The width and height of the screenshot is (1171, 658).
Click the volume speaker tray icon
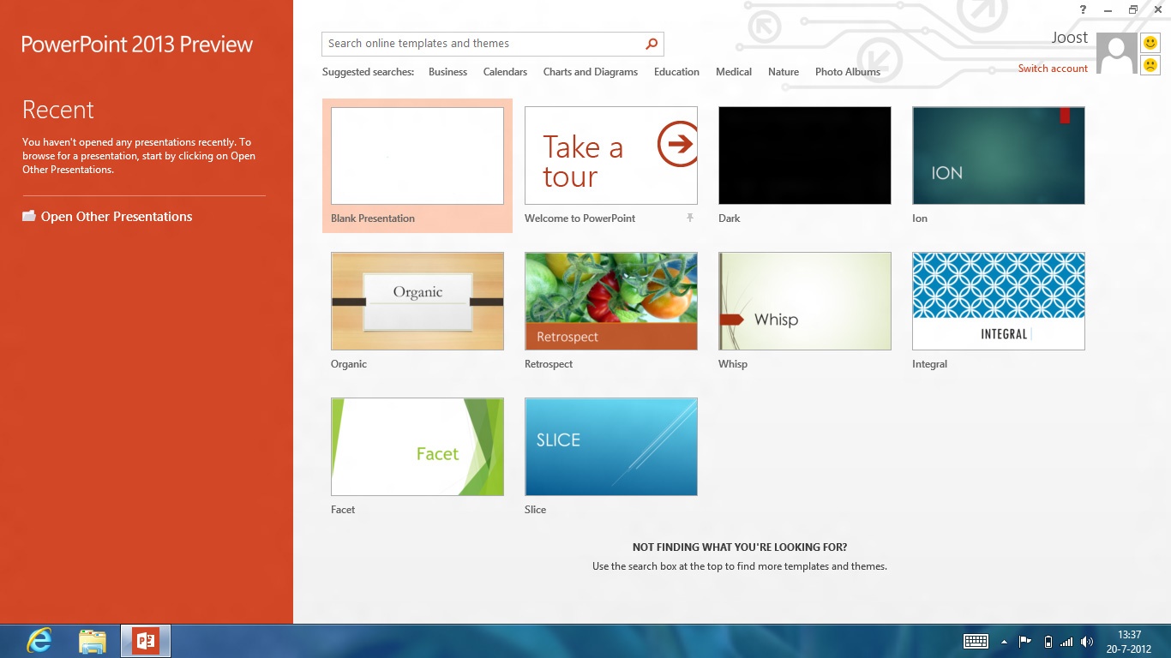click(1087, 642)
